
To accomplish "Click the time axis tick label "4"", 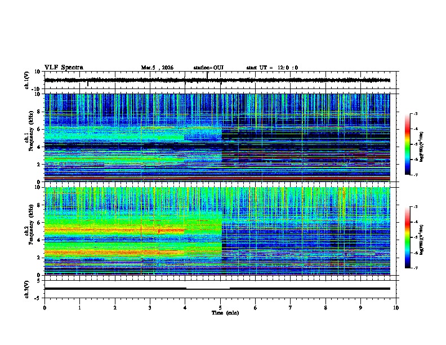I will [x=185, y=308].
